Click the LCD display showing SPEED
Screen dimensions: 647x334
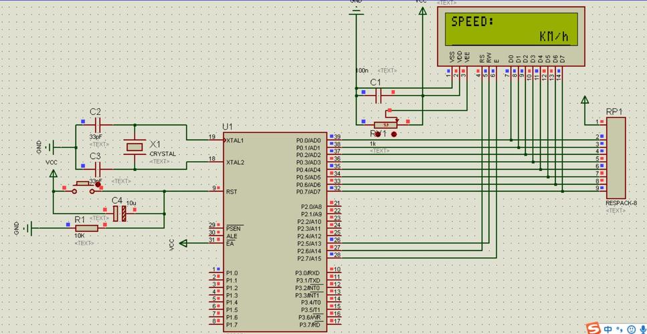[x=511, y=36]
